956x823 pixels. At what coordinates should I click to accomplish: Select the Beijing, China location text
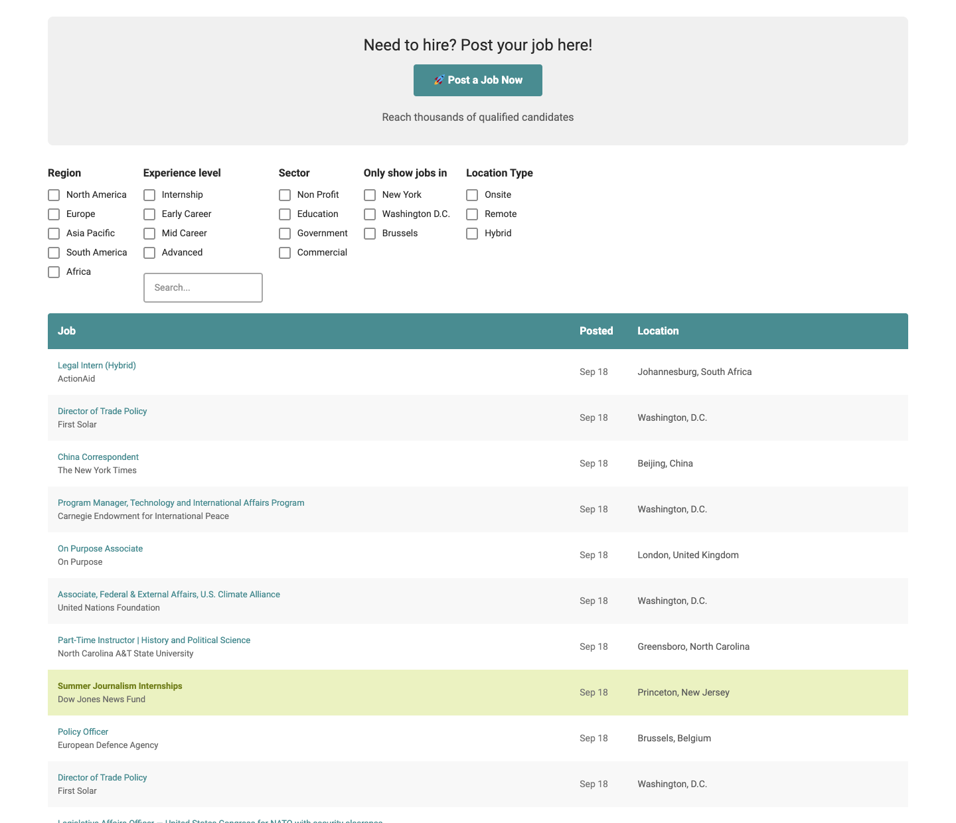pos(665,464)
